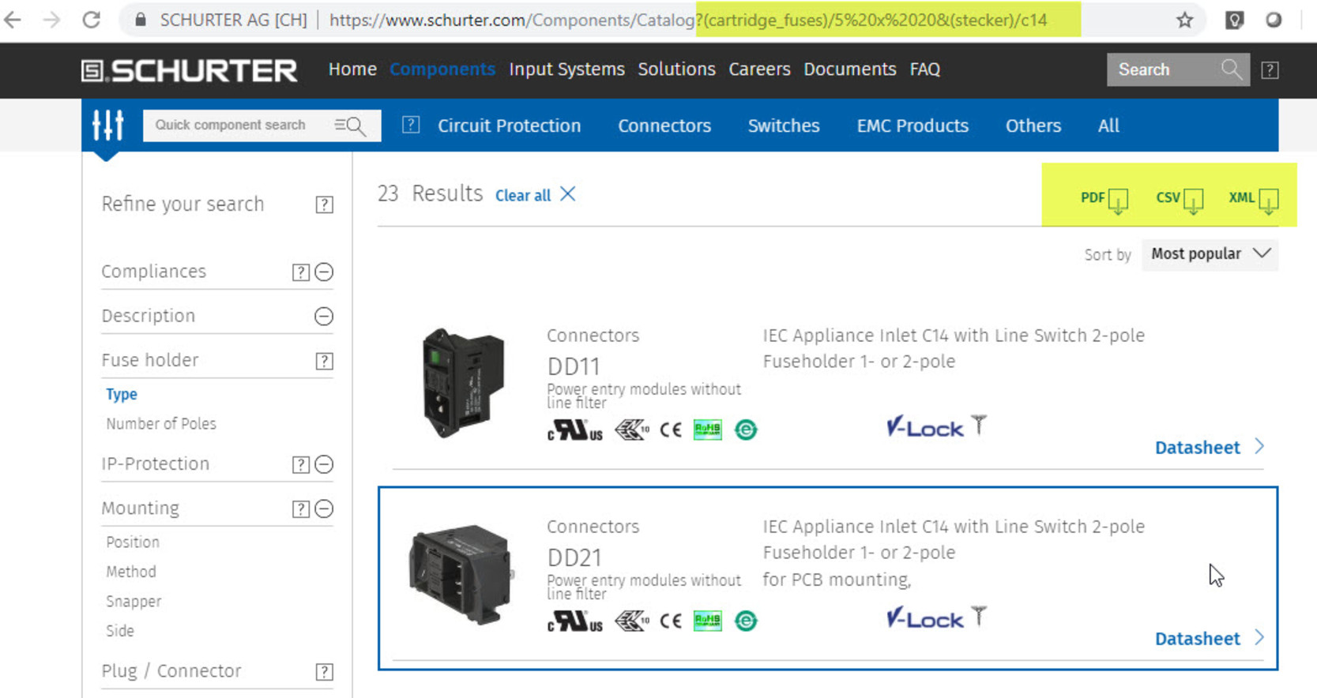Image resolution: width=1317 pixels, height=698 pixels.
Task: Go back in browser history
Action: [x=13, y=20]
